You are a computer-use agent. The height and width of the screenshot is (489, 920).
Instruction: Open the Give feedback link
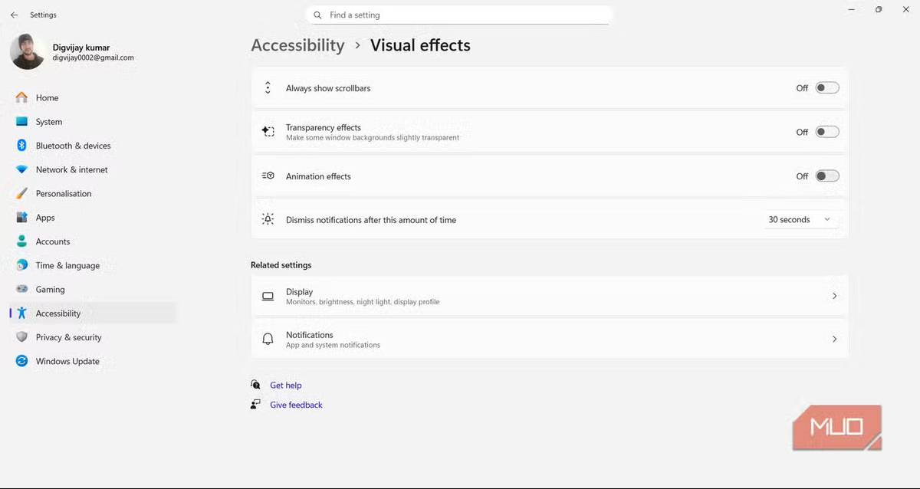[296, 405]
